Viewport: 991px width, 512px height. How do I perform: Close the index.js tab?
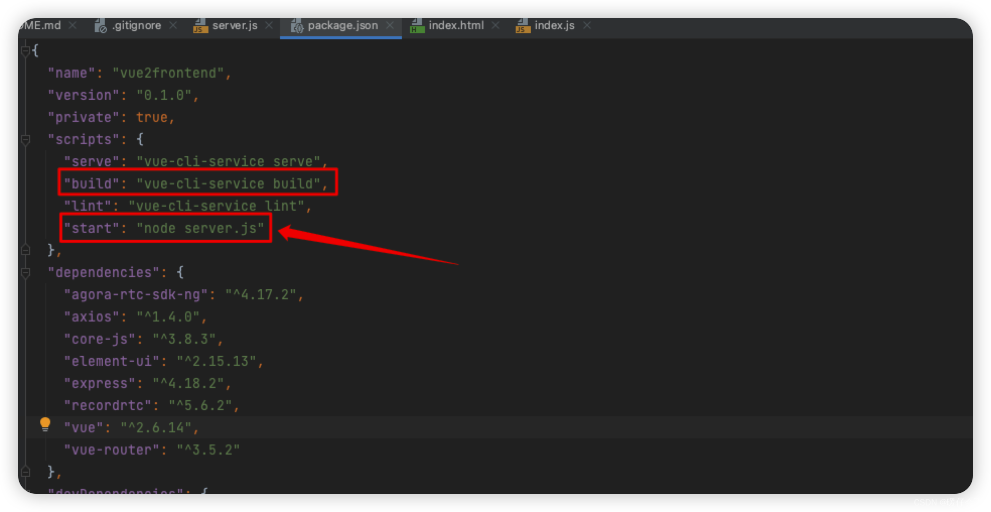pos(587,25)
